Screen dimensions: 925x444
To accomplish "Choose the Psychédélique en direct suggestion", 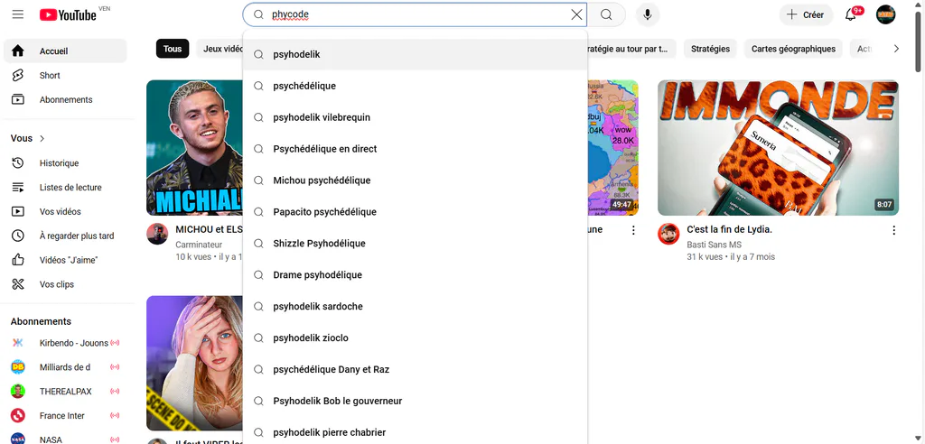I will (x=415, y=149).
